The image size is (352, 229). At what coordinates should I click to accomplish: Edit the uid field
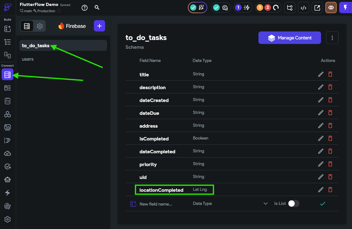(x=321, y=177)
